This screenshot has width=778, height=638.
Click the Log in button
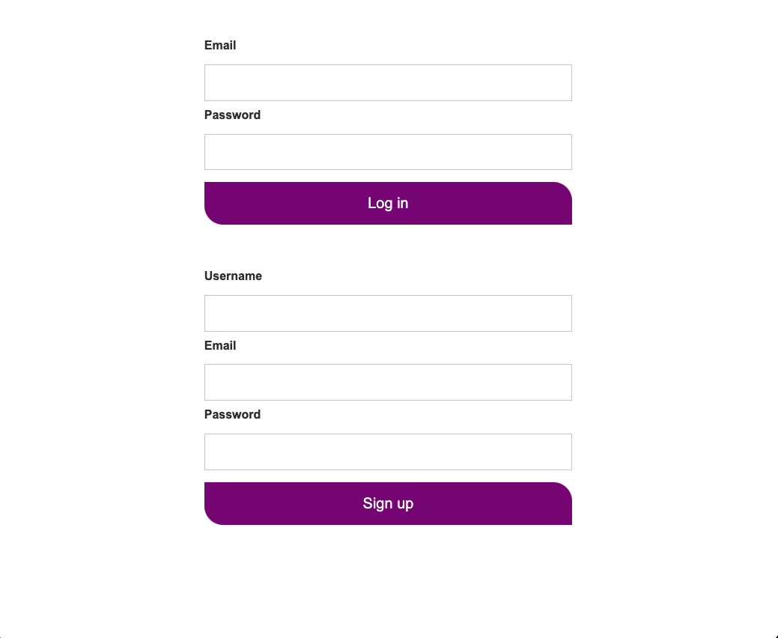point(388,203)
